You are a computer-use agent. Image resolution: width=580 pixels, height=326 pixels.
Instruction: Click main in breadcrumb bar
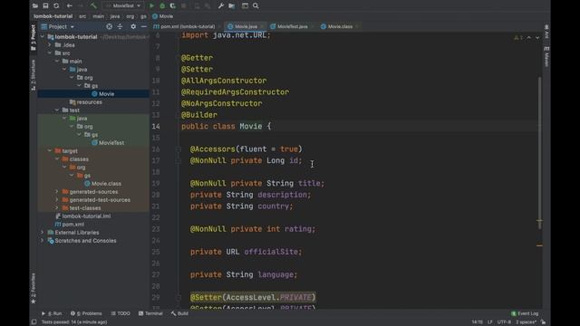(99, 16)
